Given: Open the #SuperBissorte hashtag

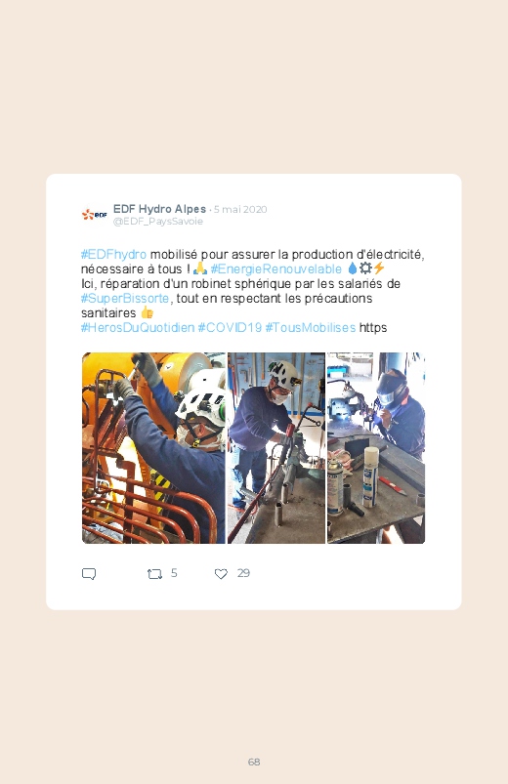Looking at the screenshot, I should pos(125,299).
